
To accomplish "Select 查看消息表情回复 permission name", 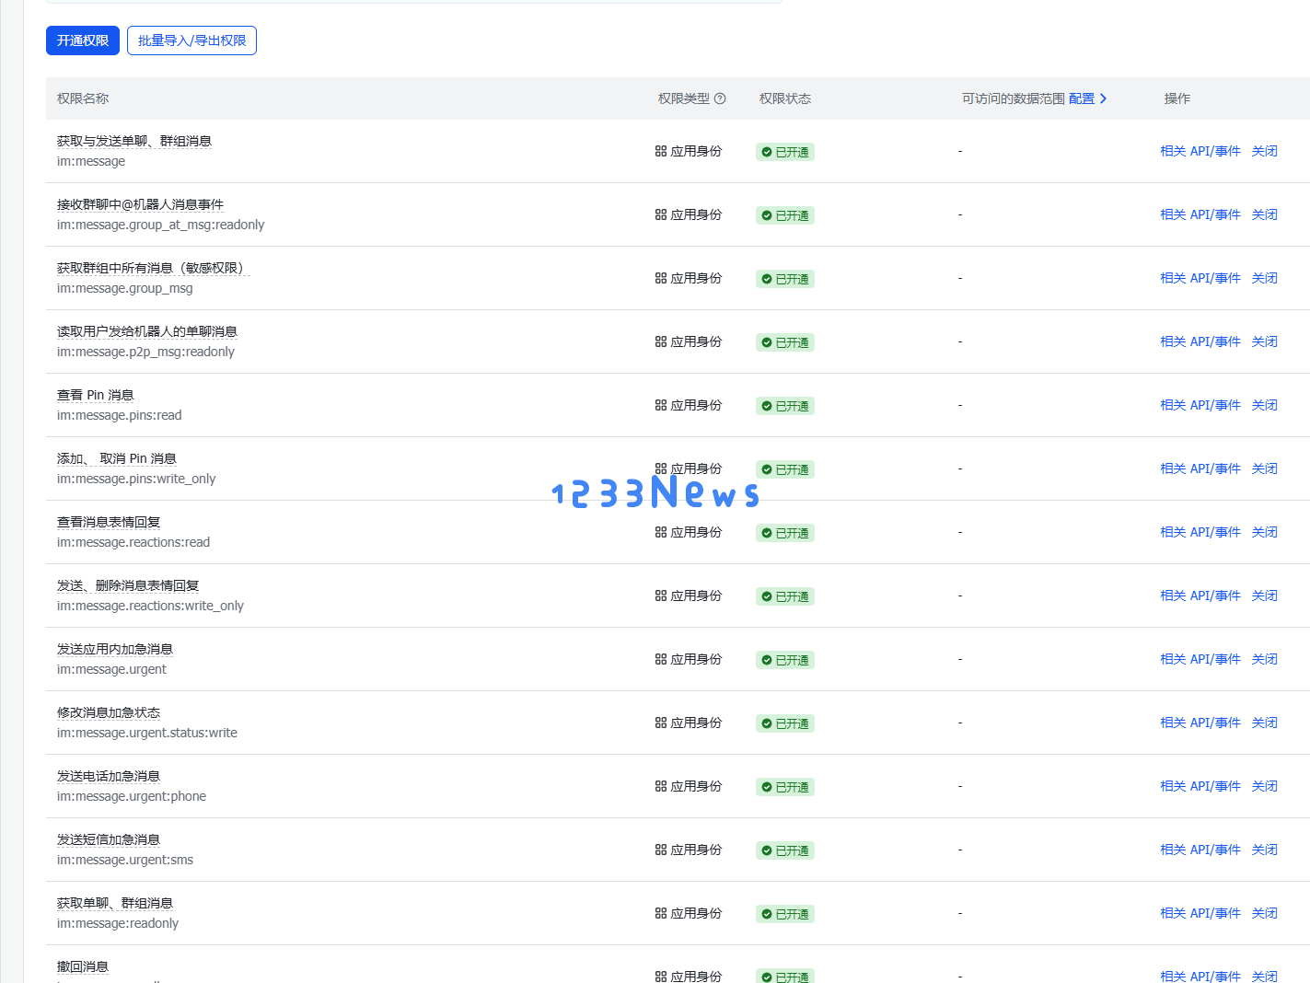I will click(x=109, y=522).
